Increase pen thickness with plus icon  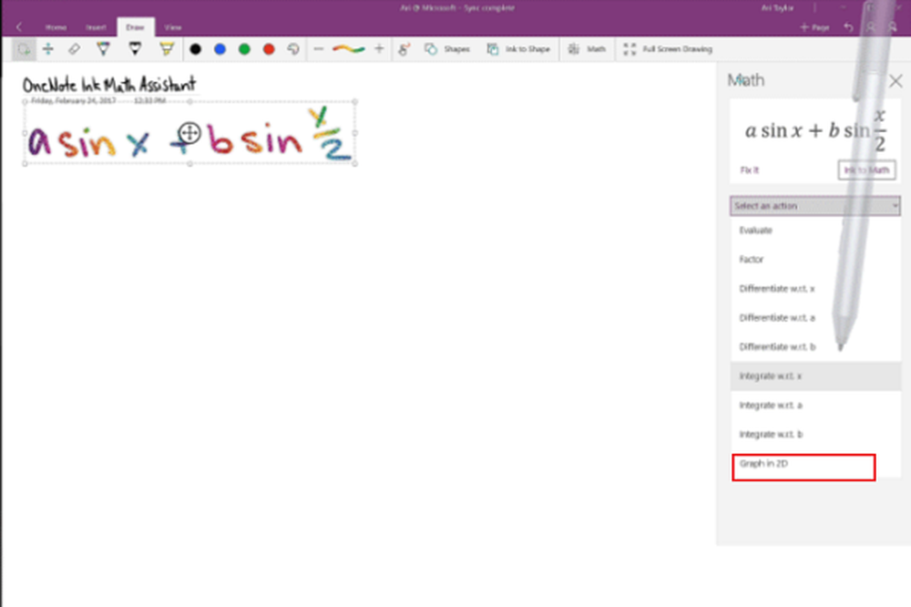pos(380,49)
